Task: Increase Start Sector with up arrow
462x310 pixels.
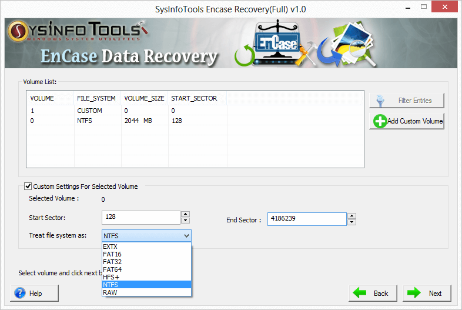Action: 185,214
